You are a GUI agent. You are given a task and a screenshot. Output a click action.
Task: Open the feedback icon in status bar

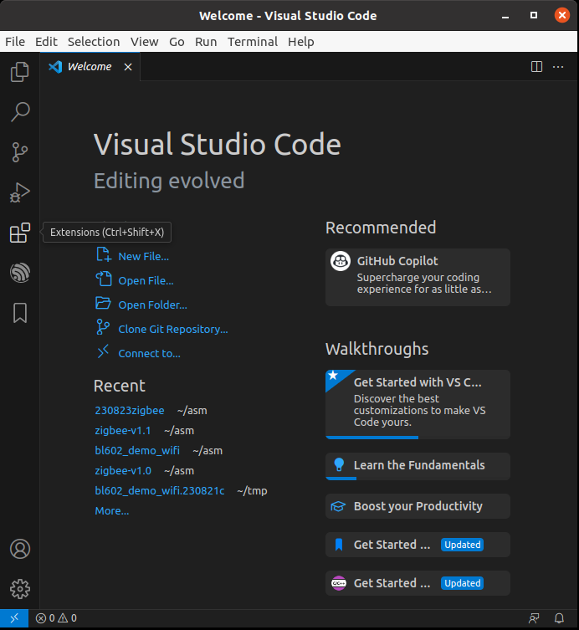coord(534,618)
